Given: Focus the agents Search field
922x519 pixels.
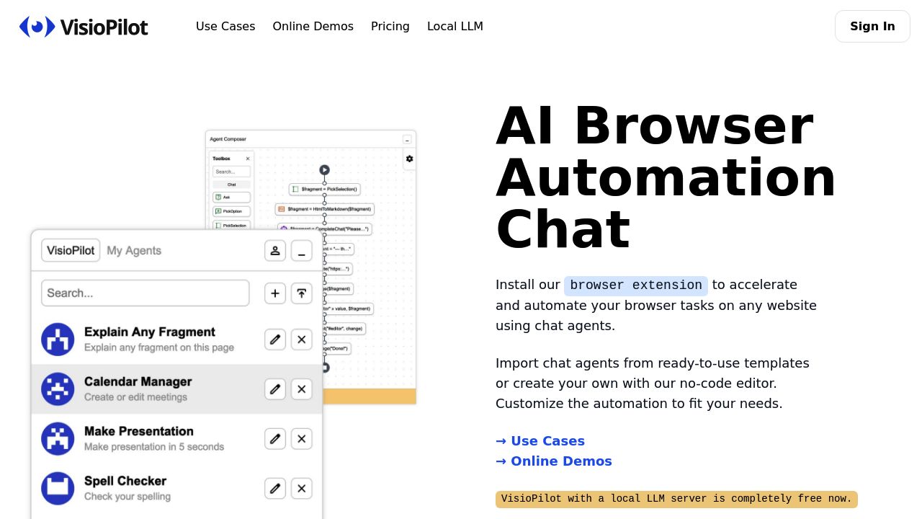Looking at the screenshot, I should tap(146, 293).
